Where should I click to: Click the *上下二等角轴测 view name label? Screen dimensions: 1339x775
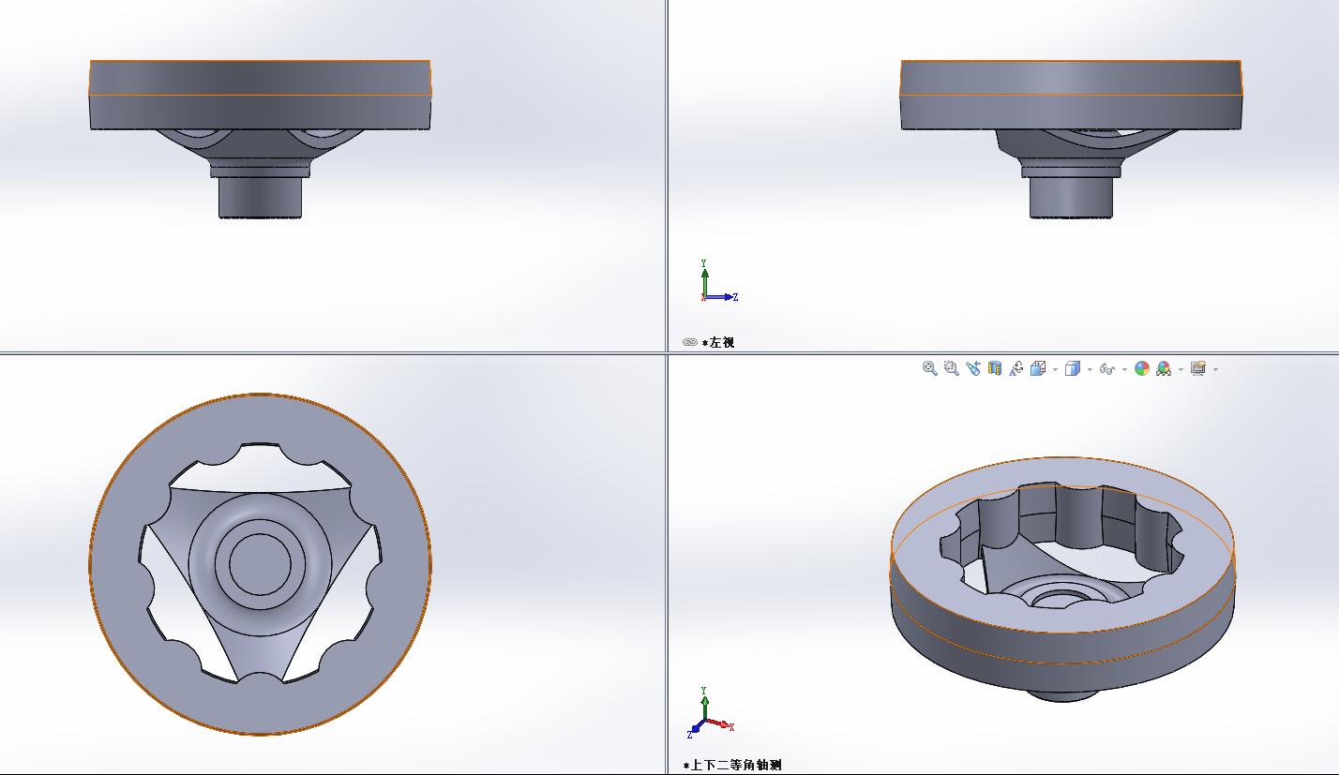coord(732,766)
